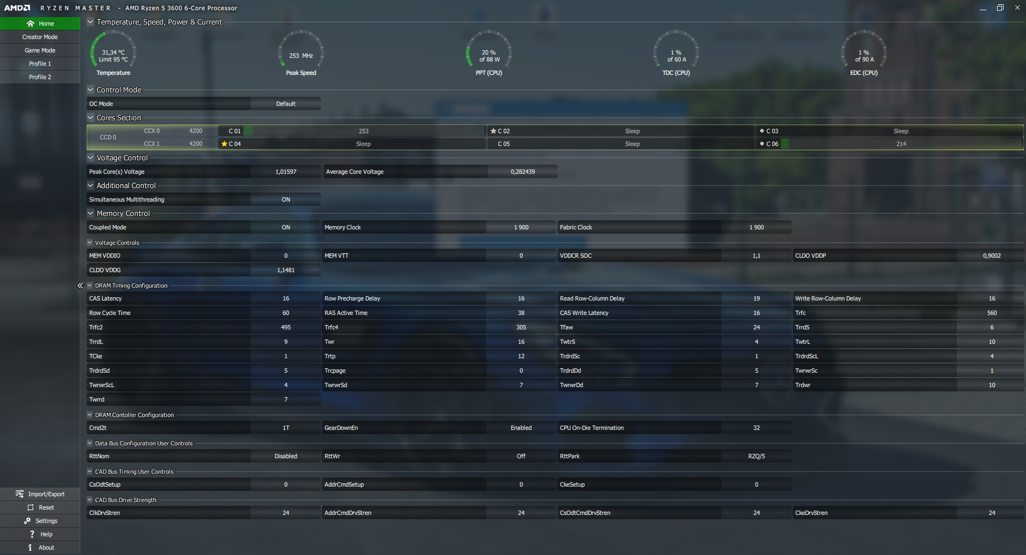Toggle the Coupled Mode ON value
The image size is (1026, 555).
point(286,227)
